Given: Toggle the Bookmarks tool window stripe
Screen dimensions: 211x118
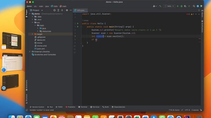Looking at the screenshot, I should tap(26, 85).
